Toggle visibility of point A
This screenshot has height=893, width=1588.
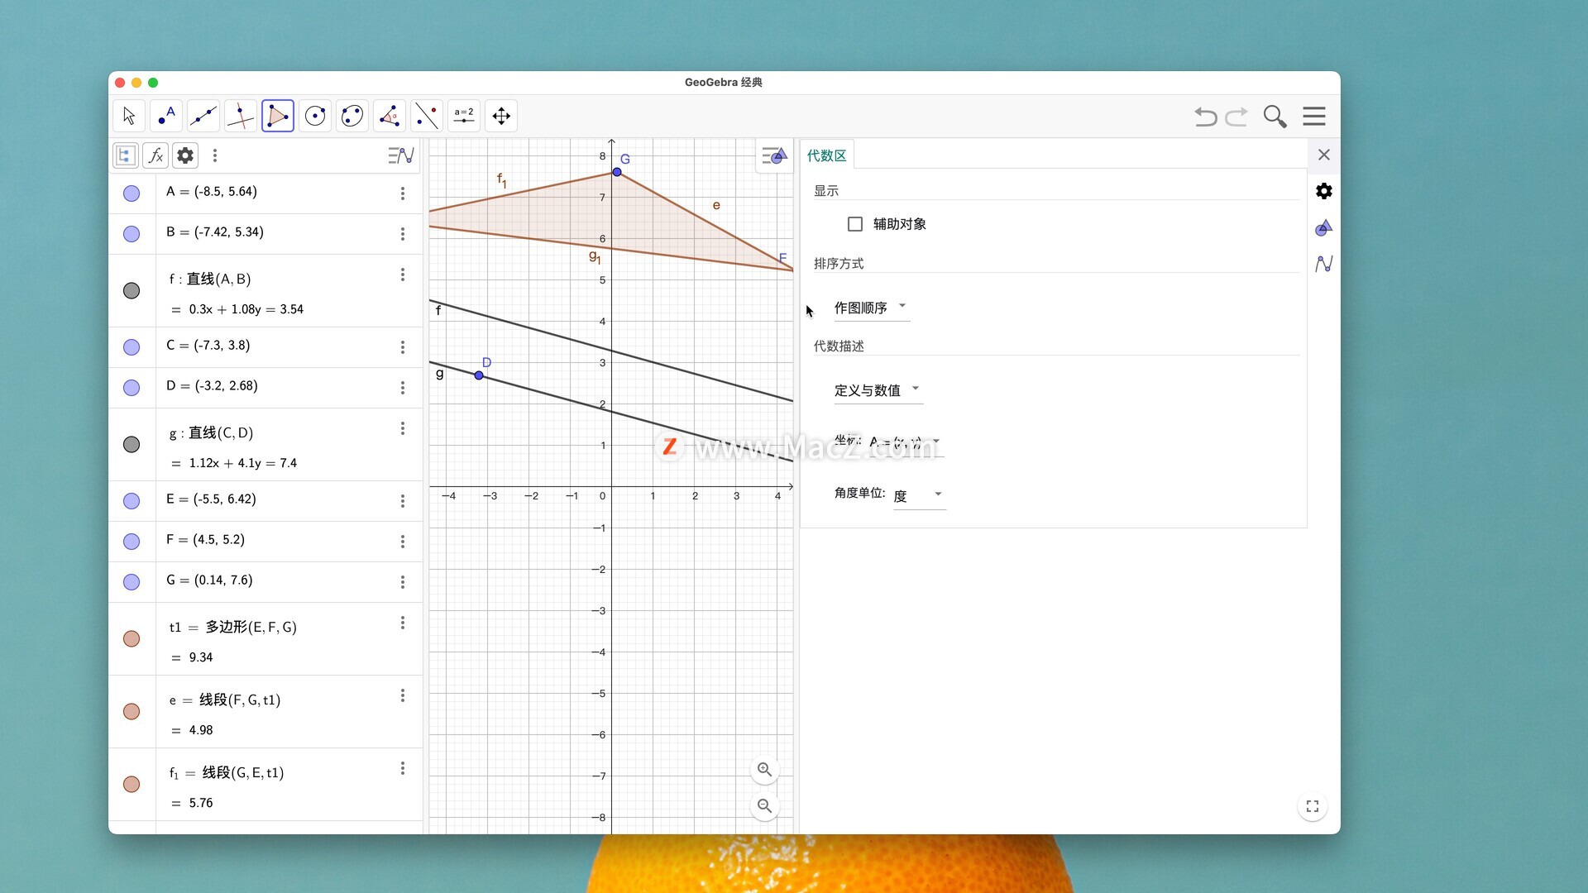coord(132,193)
